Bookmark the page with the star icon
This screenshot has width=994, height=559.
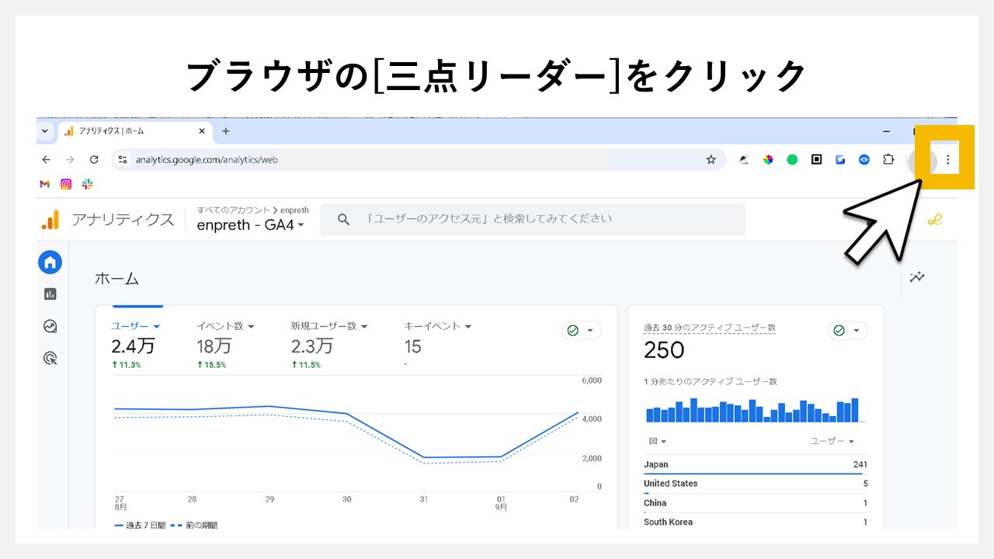pos(711,159)
